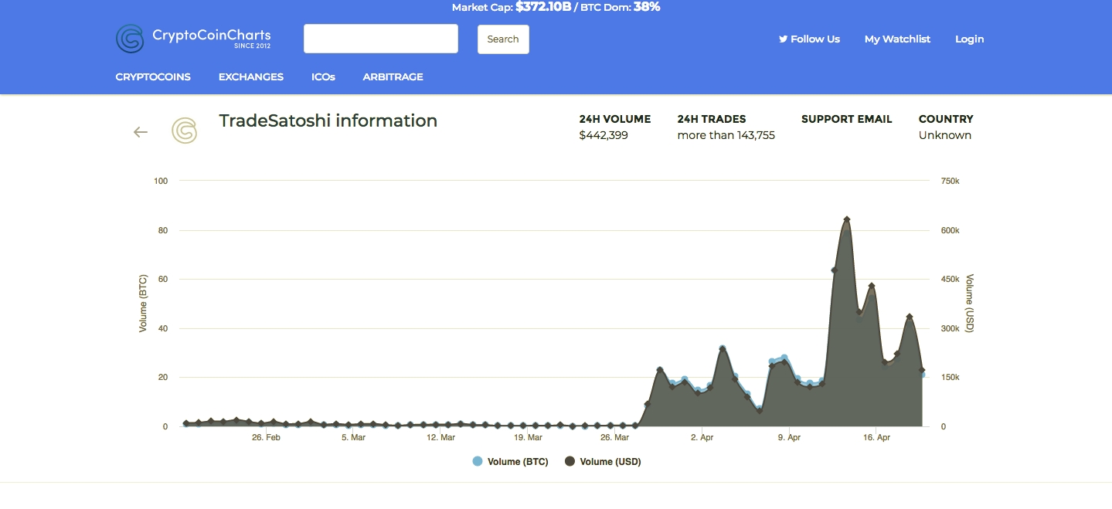This screenshot has width=1112, height=509.
Task: Click the CryptoCoinCharts logo icon
Action: pyautogui.click(x=130, y=39)
